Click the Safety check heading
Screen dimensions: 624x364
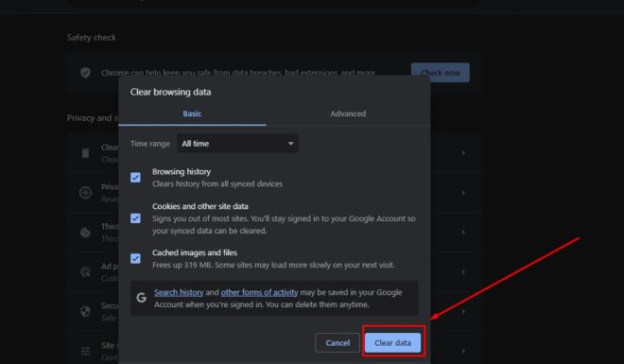(x=92, y=38)
